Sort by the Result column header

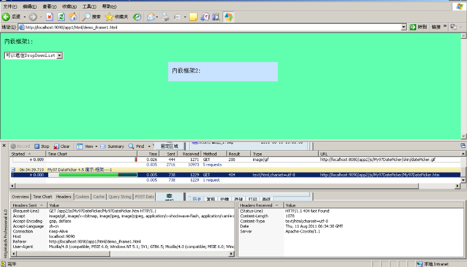239,154
